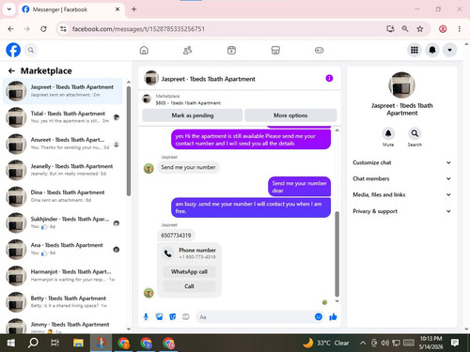470x352 pixels.
Task: Open Windows Start menu
Action: tap(11, 343)
